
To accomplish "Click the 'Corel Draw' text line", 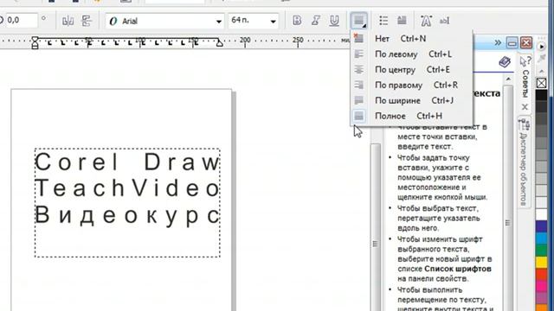I will (x=127, y=162).
